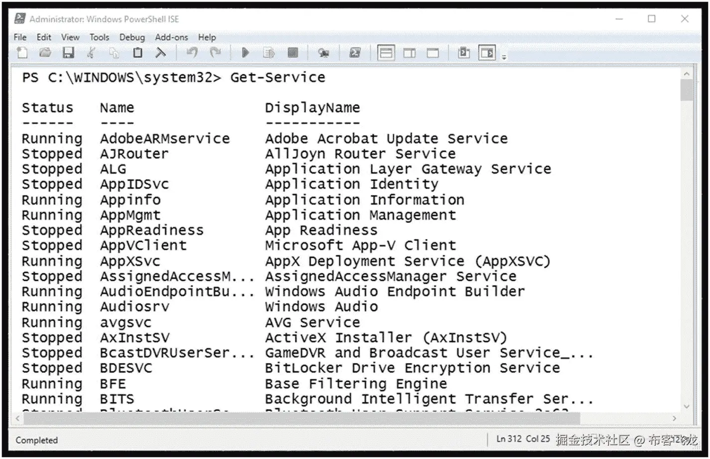Copy selection with the Copy icon
The height and width of the screenshot is (459, 710).
click(x=115, y=53)
